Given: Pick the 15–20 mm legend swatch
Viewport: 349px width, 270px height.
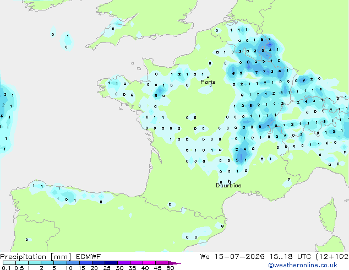Looking at the screenshot, I should coord(86,263).
